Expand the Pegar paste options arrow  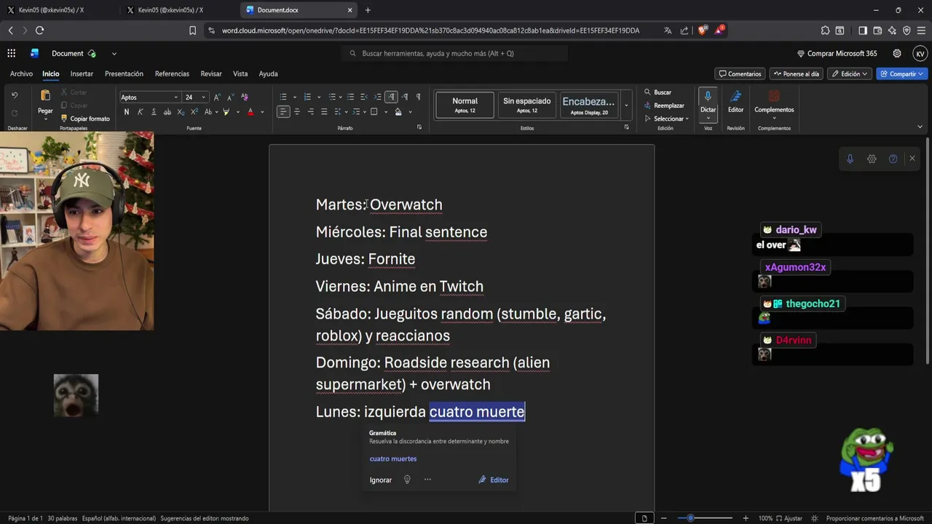[x=45, y=119]
